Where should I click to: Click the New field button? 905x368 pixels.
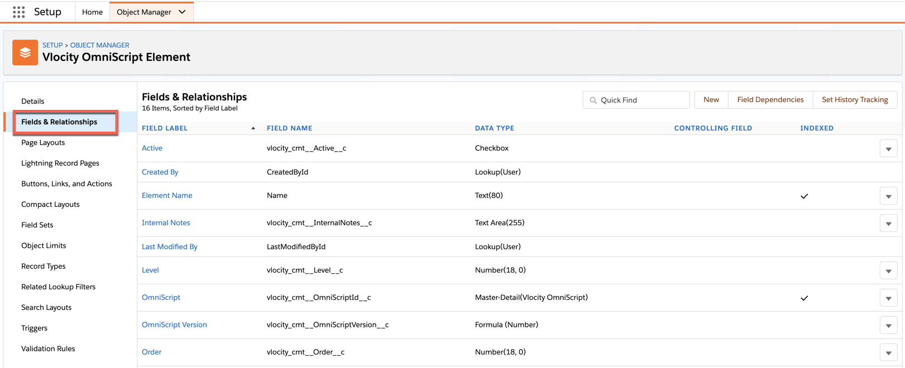click(x=711, y=100)
